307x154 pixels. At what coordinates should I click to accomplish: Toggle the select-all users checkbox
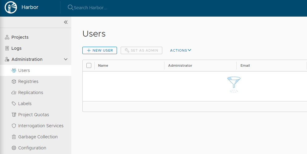click(x=89, y=65)
